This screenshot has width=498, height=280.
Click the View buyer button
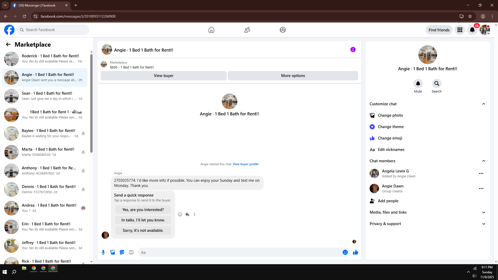tap(164, 76)
